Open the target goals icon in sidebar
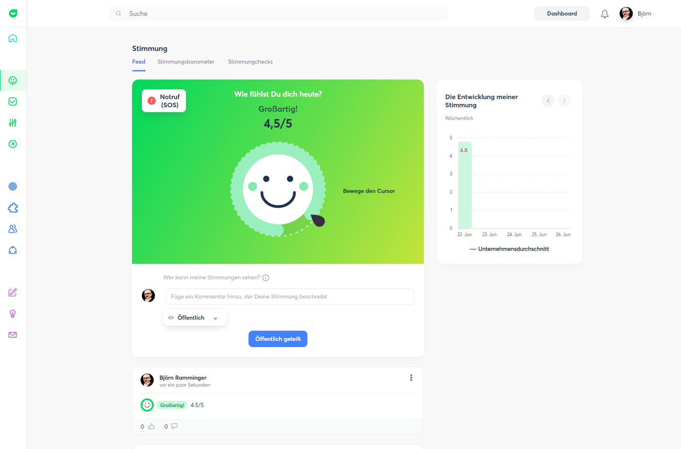681x449 pixels. pyautogui.click(x=13, y=186)
